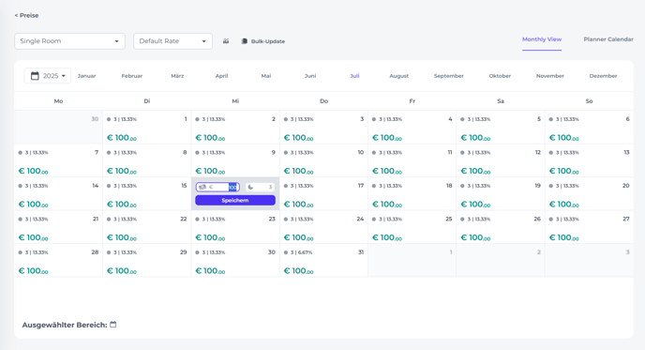The image size is (645, 350).
Task: Click the € 100 price on July 28
Action: pyautogui.click(x=34, y=271)
